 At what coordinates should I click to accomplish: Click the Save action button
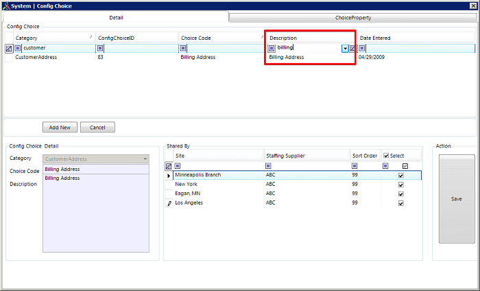click(457, 199)
